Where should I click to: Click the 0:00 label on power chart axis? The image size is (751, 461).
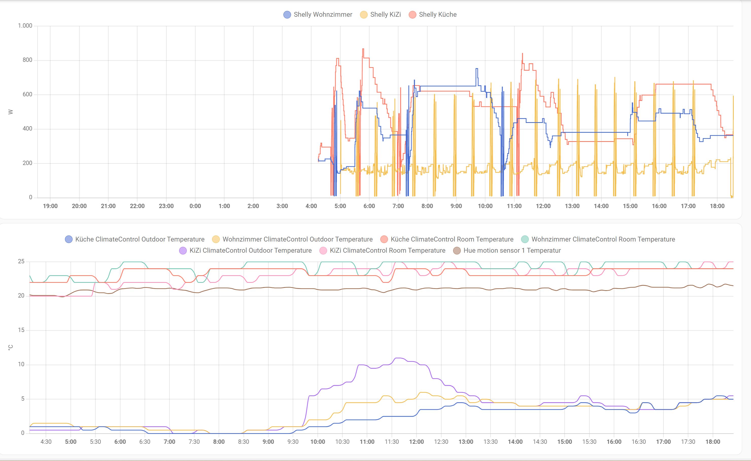coord(195,206)
